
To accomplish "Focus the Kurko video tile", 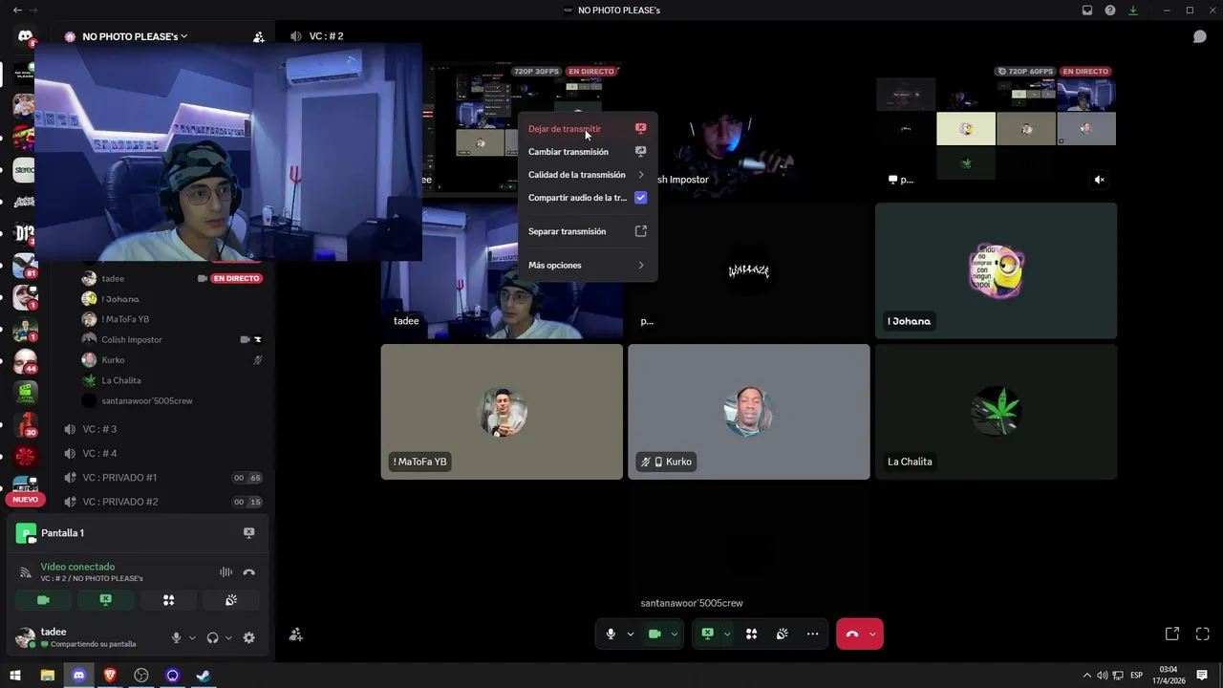I will tap(749, 412).
